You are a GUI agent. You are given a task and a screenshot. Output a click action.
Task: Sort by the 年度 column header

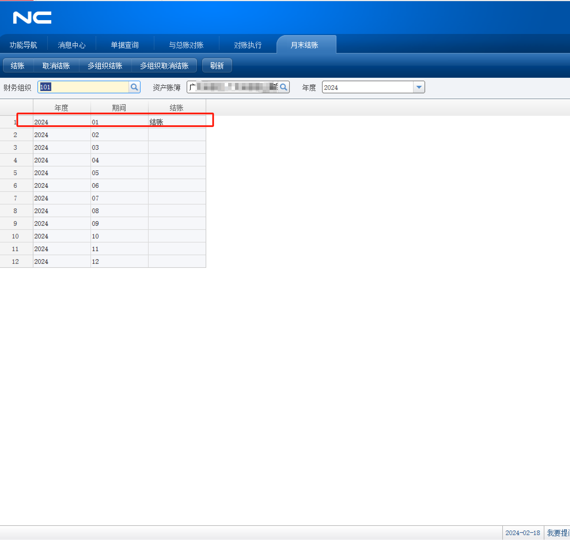(62, 107)
